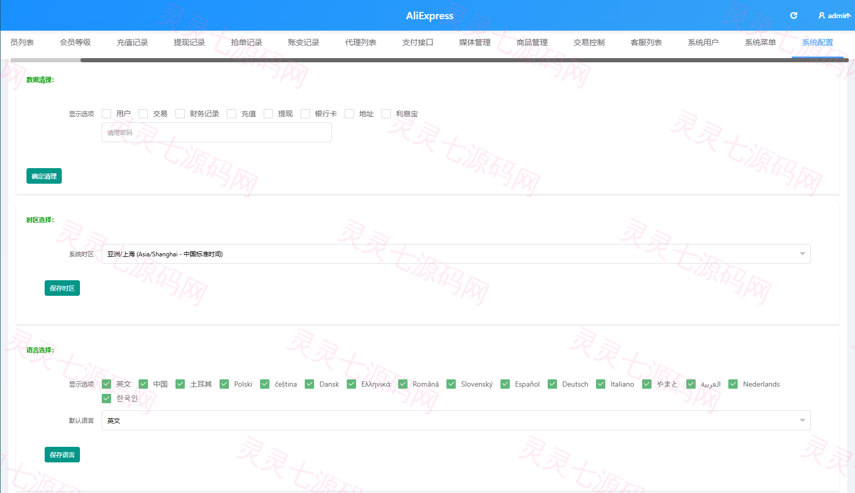
Task: Uncheck the Slovenský language checkbox
Action: pyautogui.click(x=451, y=384)
